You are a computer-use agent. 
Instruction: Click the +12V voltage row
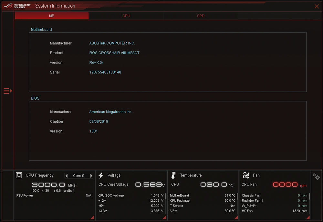(131, 201)
